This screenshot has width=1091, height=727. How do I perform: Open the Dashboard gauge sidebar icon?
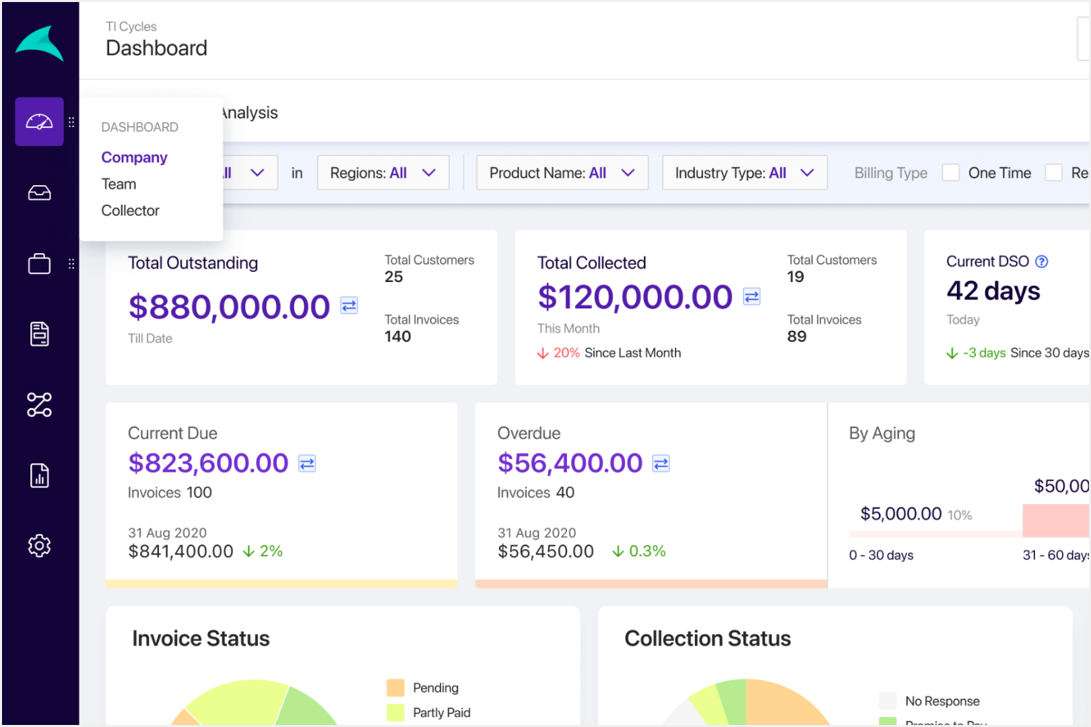tap(40, 122)
